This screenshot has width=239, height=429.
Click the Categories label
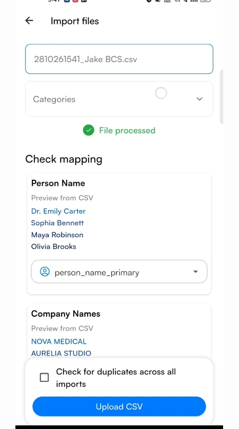(x=54, y=100)
